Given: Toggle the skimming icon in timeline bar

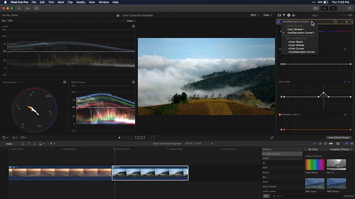Looking at the screenshot, I should click(315, 143).
